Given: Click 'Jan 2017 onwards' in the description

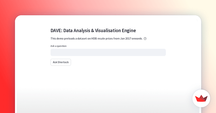Looking at the screenshot, I should coord(131,39).
